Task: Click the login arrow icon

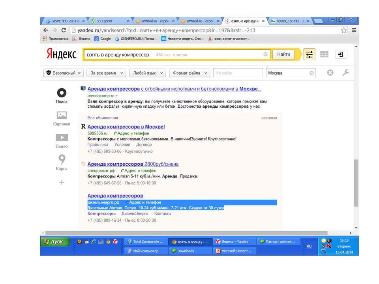Action: 341,54
